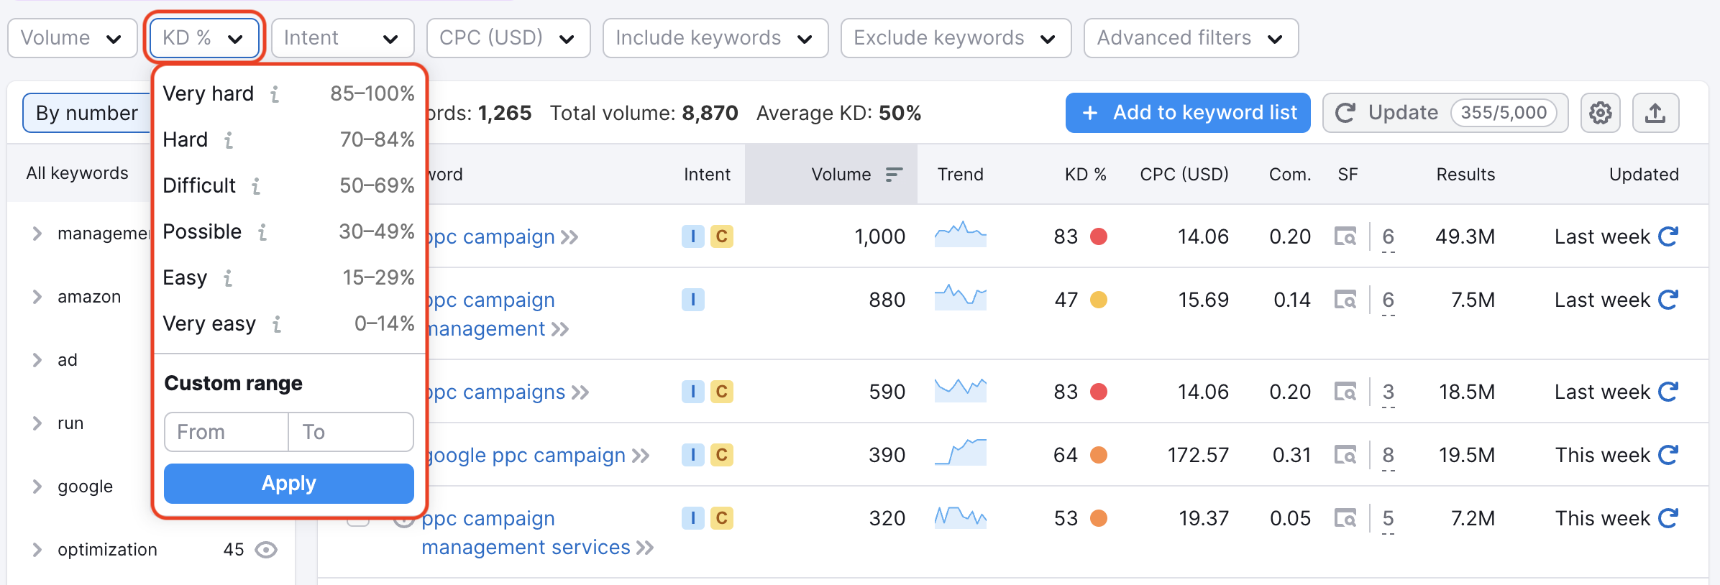1720x585 pixels.
Task: Select the Very hard 85–100% option
Action: (x=288, y=93)
